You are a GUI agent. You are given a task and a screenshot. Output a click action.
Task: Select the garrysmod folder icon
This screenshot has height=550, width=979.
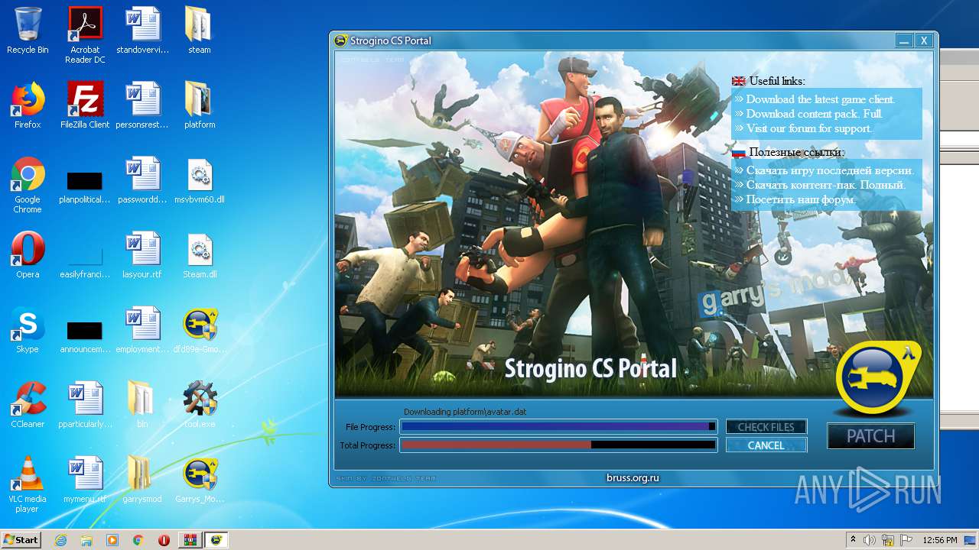pos(142,480)
